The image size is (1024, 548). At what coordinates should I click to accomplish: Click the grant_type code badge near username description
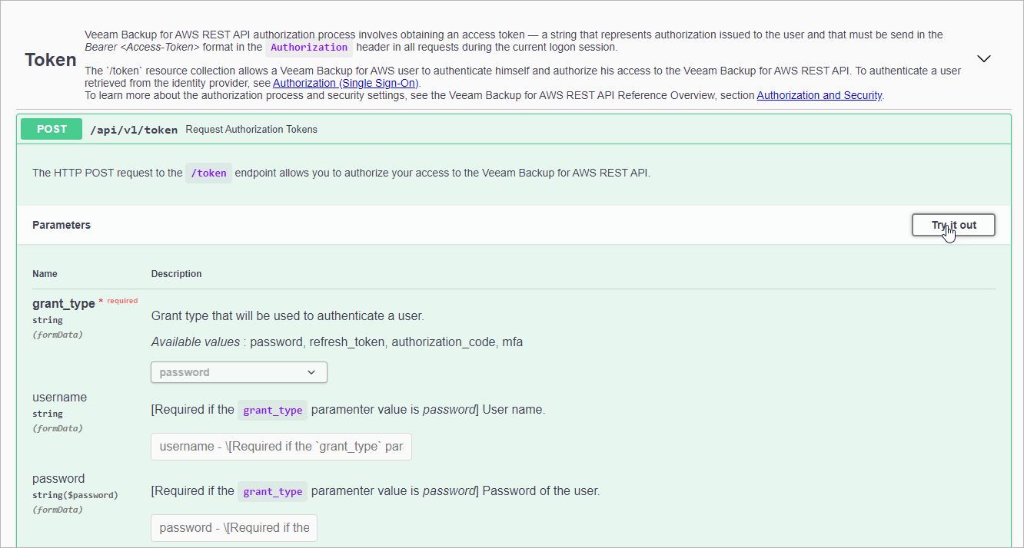coord(272,410)
